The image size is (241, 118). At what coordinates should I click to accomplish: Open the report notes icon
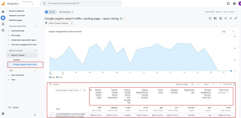210,18
